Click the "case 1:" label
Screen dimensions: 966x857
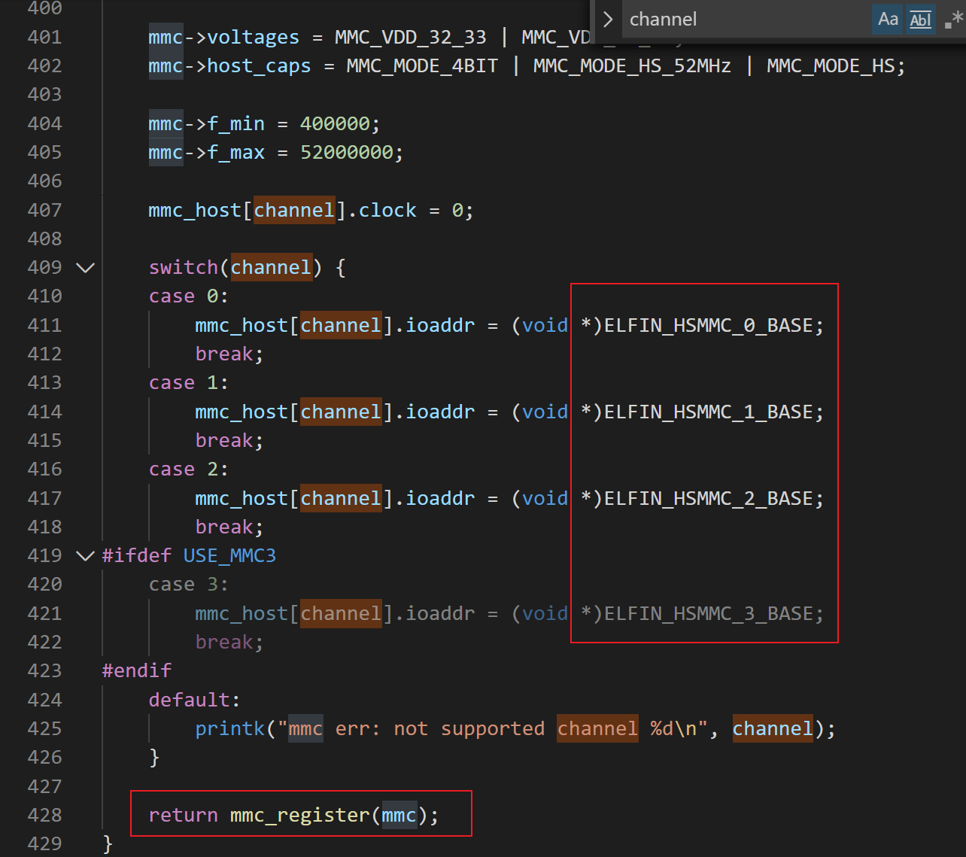pos(189,383)
